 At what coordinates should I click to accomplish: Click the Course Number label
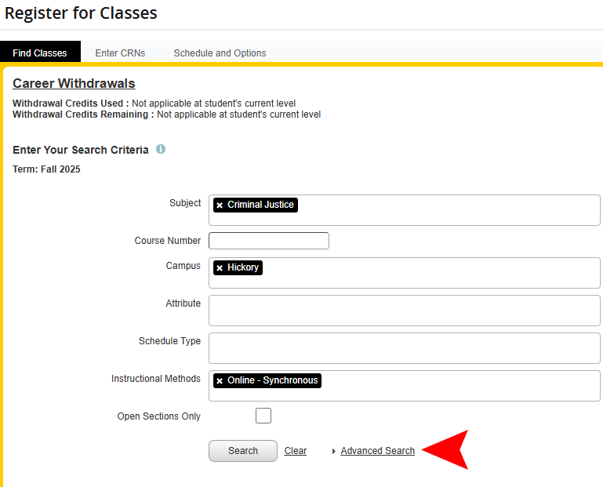coord(168,241)
